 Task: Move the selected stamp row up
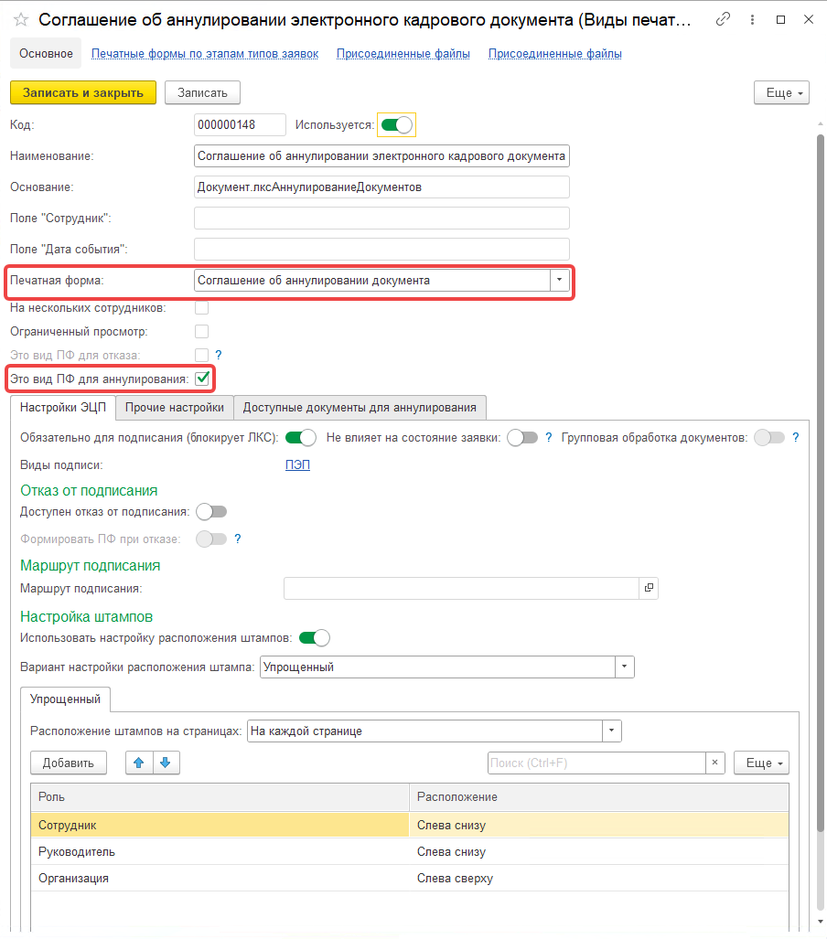point(139,763)
